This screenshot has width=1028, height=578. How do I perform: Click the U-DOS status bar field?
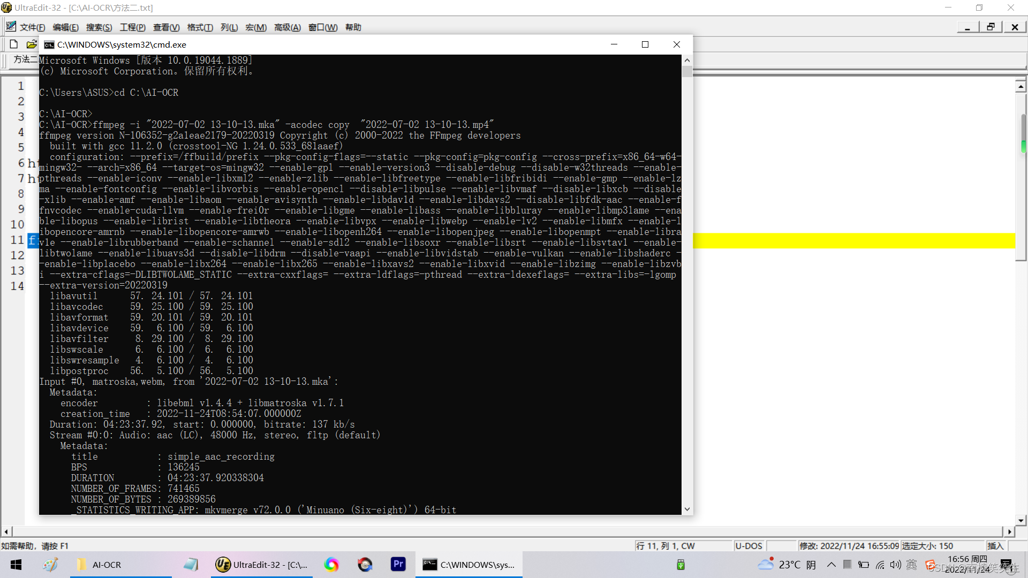click(749, 546)
